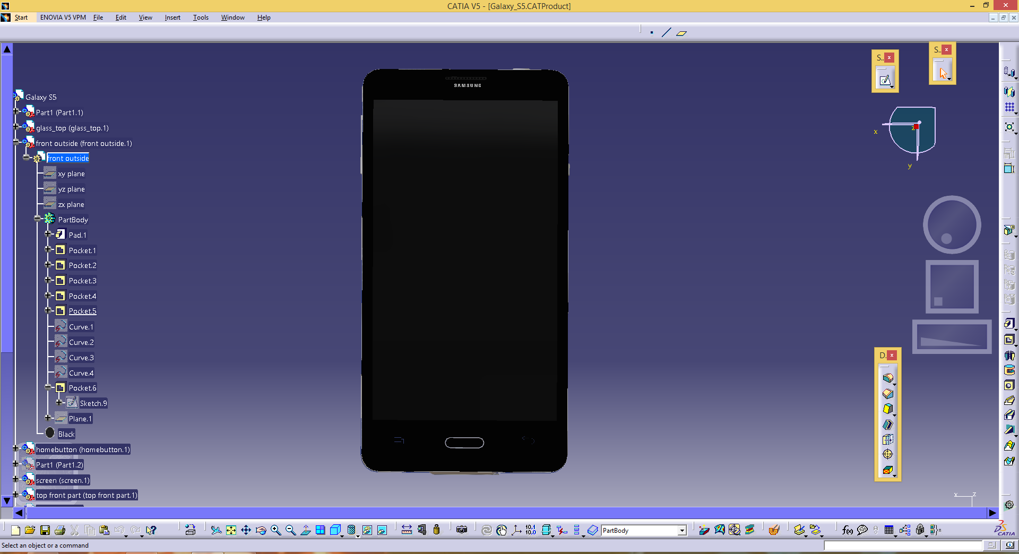
Task: Click the Sketcher icon in S. toolbar
Action: point(885,80)
